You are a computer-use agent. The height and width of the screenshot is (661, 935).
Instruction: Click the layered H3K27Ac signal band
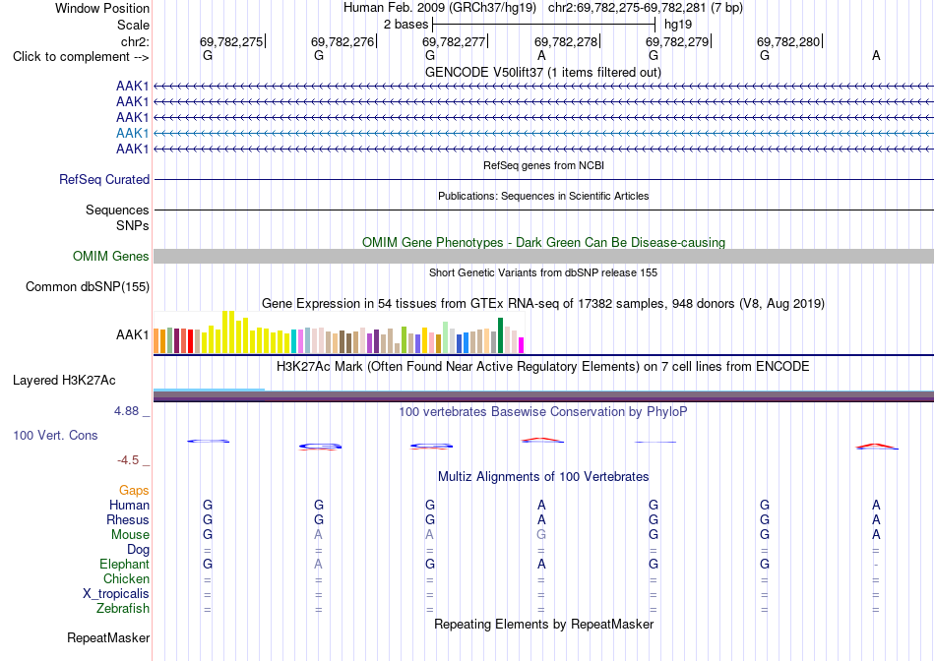[544, 395]
